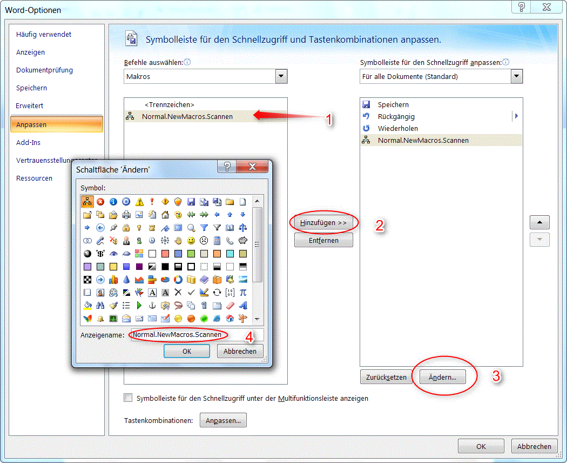Select the smiley face symbol
This screenshot has height=463, width=567.
tap(191, 241)
